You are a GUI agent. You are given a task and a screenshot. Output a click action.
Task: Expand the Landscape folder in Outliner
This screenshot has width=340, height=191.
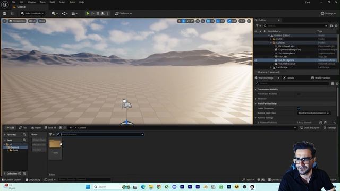point(271,67)
